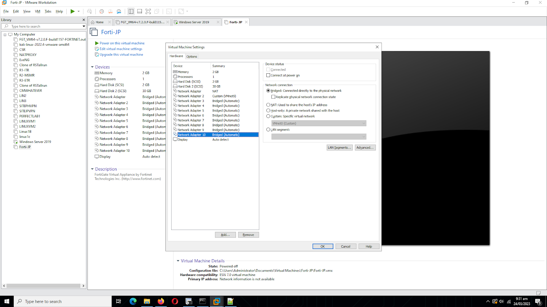Open File Explorer from the taskbar
The image size is (547, 307).
pos(147,301)
